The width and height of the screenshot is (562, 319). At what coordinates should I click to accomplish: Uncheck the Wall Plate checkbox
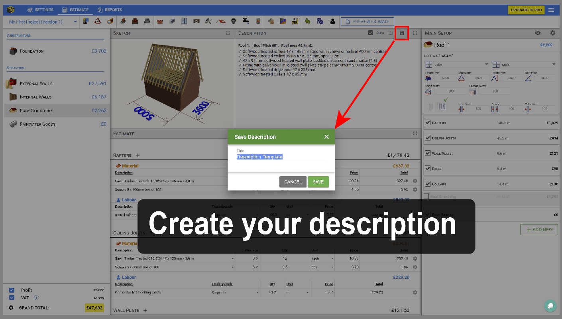(x=428, y=153)
